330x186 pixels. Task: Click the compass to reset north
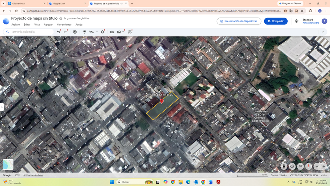[x=308, y=166]
